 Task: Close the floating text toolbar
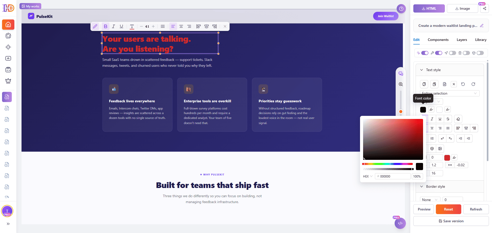click(x=225, y=26)
